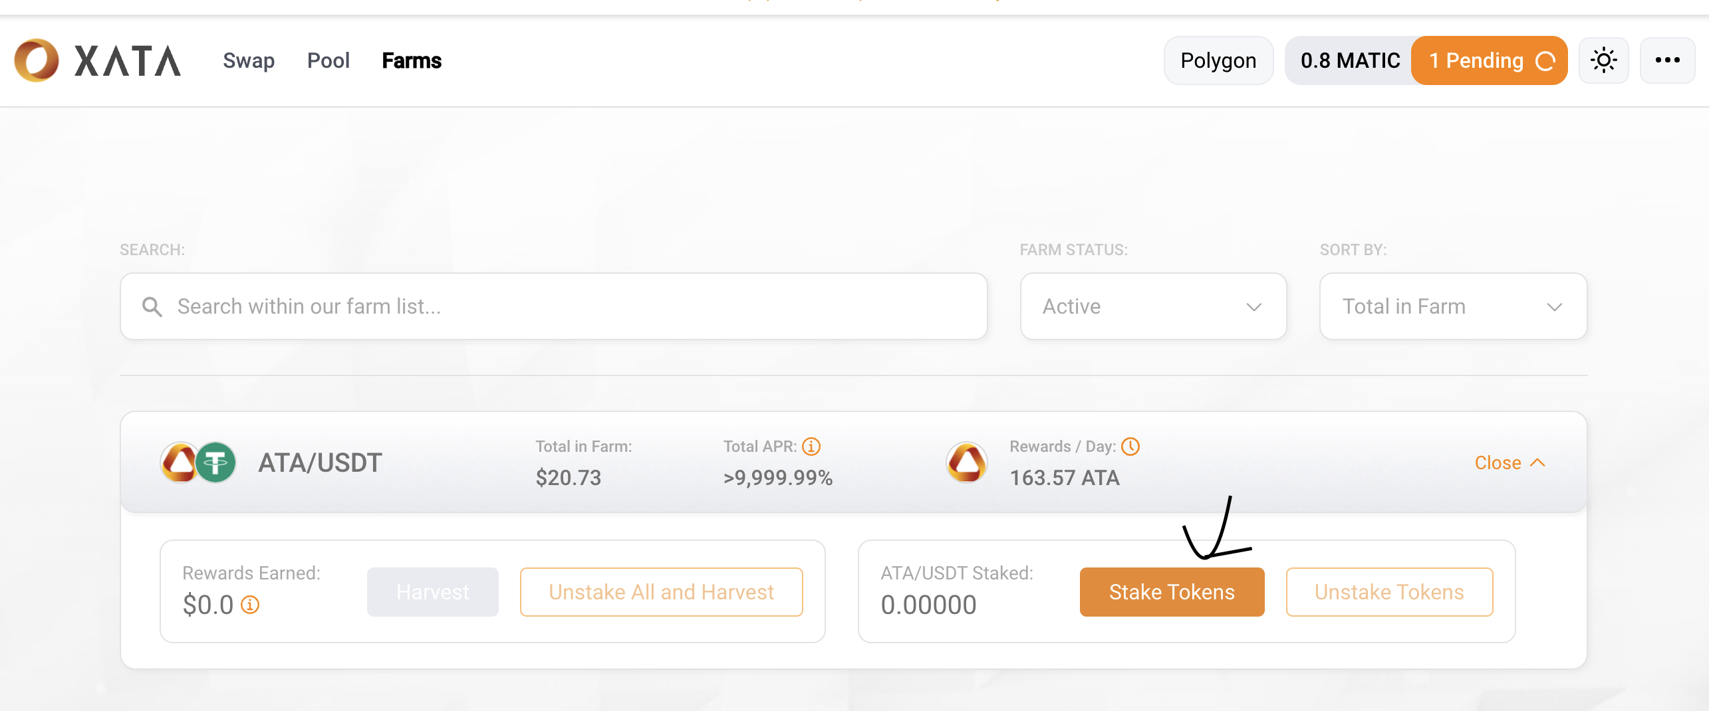Click the ATA reward token icon
The image size is (1709, 711).
click(x=967, y=462)
